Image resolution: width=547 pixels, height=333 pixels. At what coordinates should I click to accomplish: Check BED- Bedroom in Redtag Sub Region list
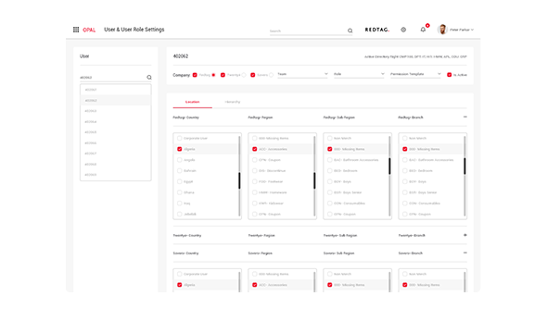pyautogui.click(x=330, y=170)
